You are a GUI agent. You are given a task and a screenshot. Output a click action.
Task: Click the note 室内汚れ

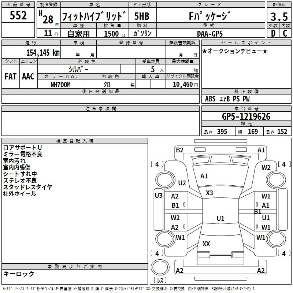[14, 161]
